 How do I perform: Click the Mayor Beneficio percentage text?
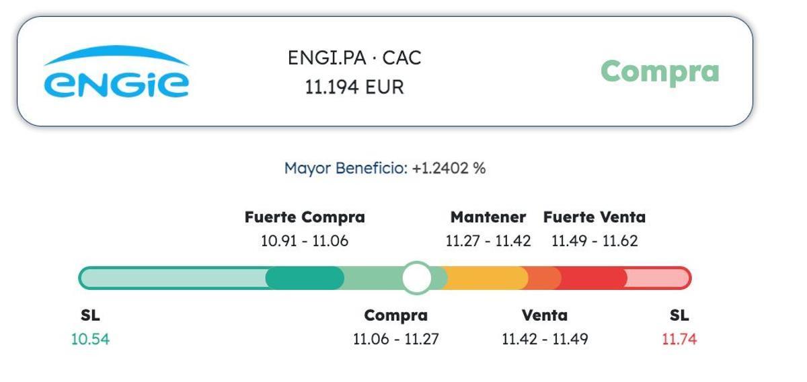(x=385, y=168)
